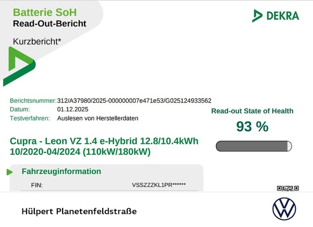Click the 93 % health value

coord(252,127)
